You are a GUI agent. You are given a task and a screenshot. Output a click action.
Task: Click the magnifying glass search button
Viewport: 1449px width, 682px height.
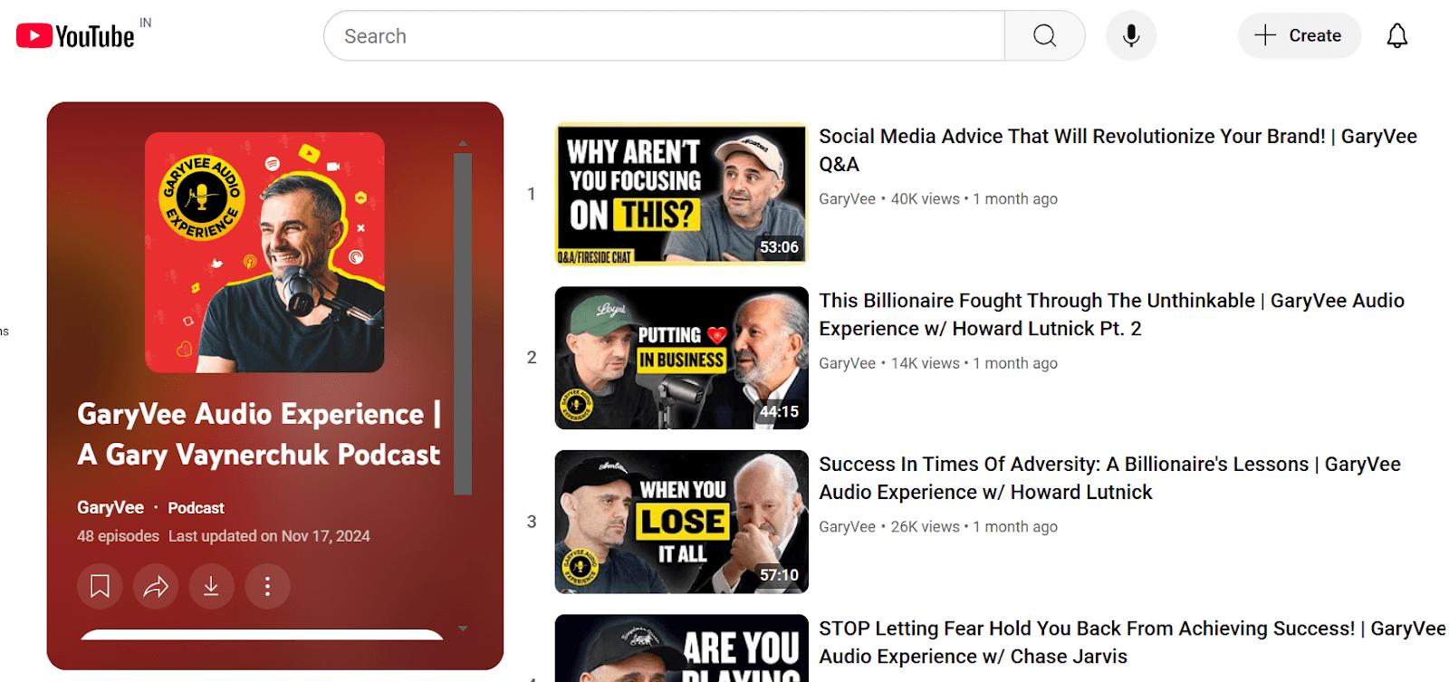[1044, 36]
